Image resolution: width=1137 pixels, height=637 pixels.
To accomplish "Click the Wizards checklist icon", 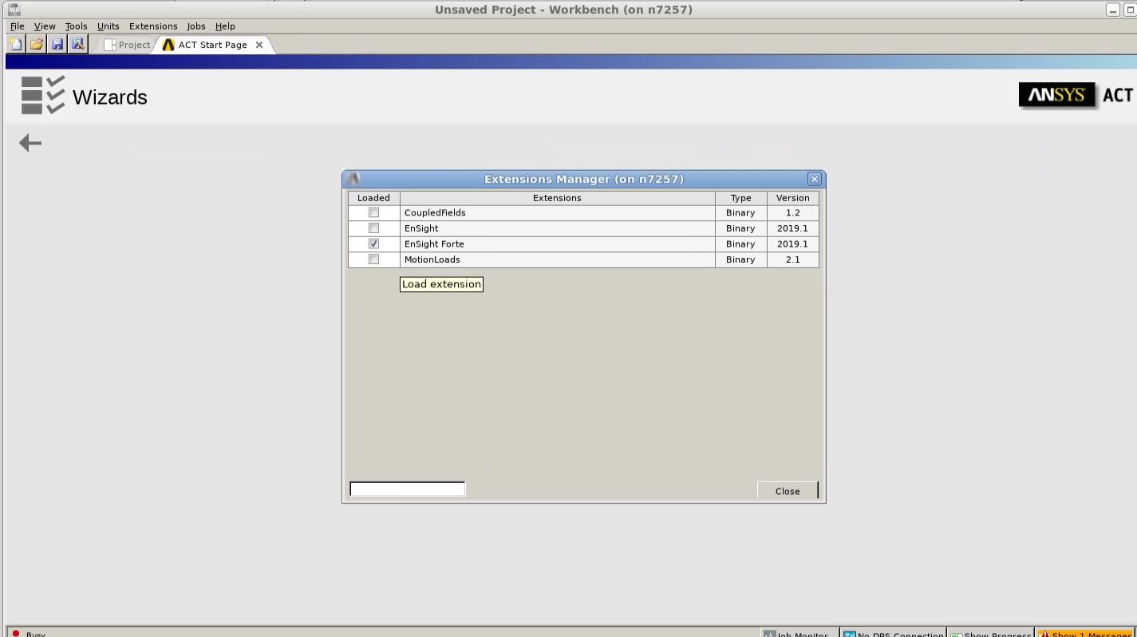I will pyautogui.click(x=43, y=96).
